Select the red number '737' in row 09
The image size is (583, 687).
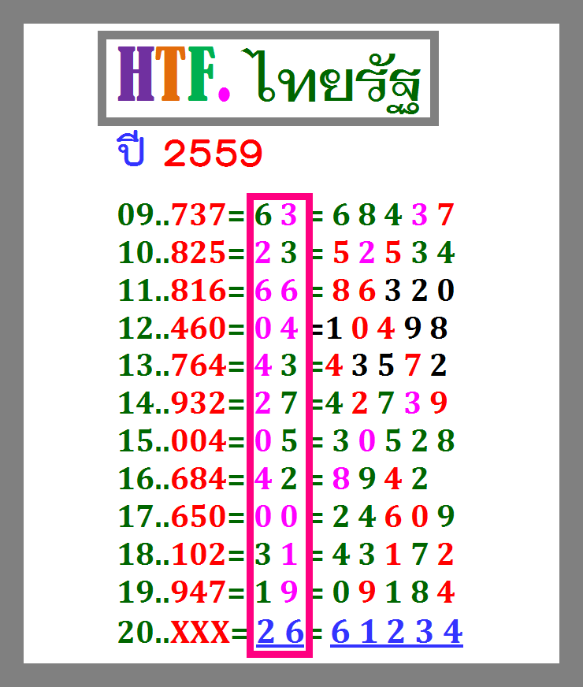click(198, 214)
